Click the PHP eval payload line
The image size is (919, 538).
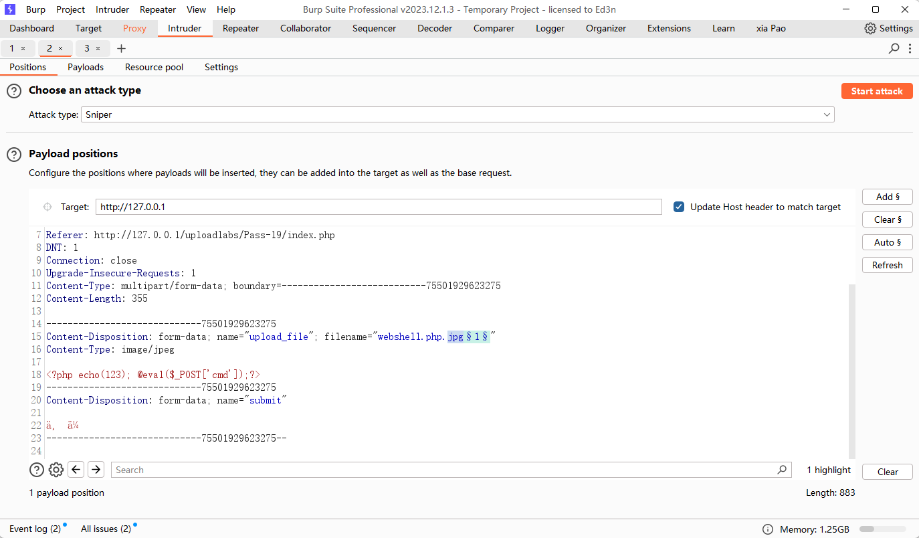[153, 375]
